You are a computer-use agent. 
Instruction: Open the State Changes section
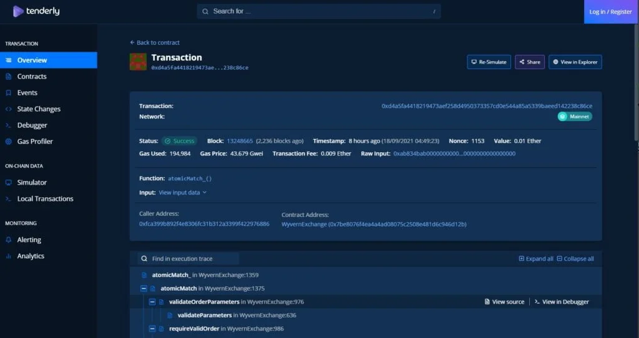[x=49, y=109]
